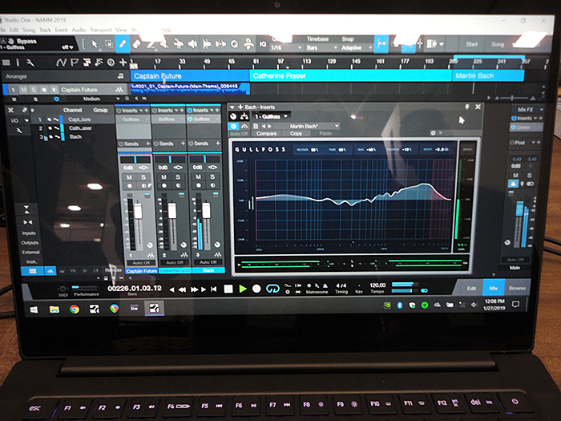Show the Outputs section in console

coord(30,243)
